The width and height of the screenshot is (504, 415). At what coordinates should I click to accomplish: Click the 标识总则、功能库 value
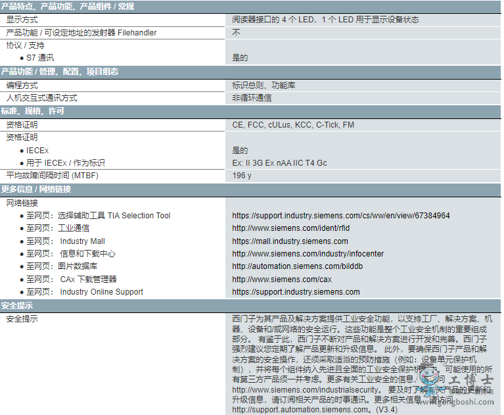pyautogui.click(x=263, y=85)
